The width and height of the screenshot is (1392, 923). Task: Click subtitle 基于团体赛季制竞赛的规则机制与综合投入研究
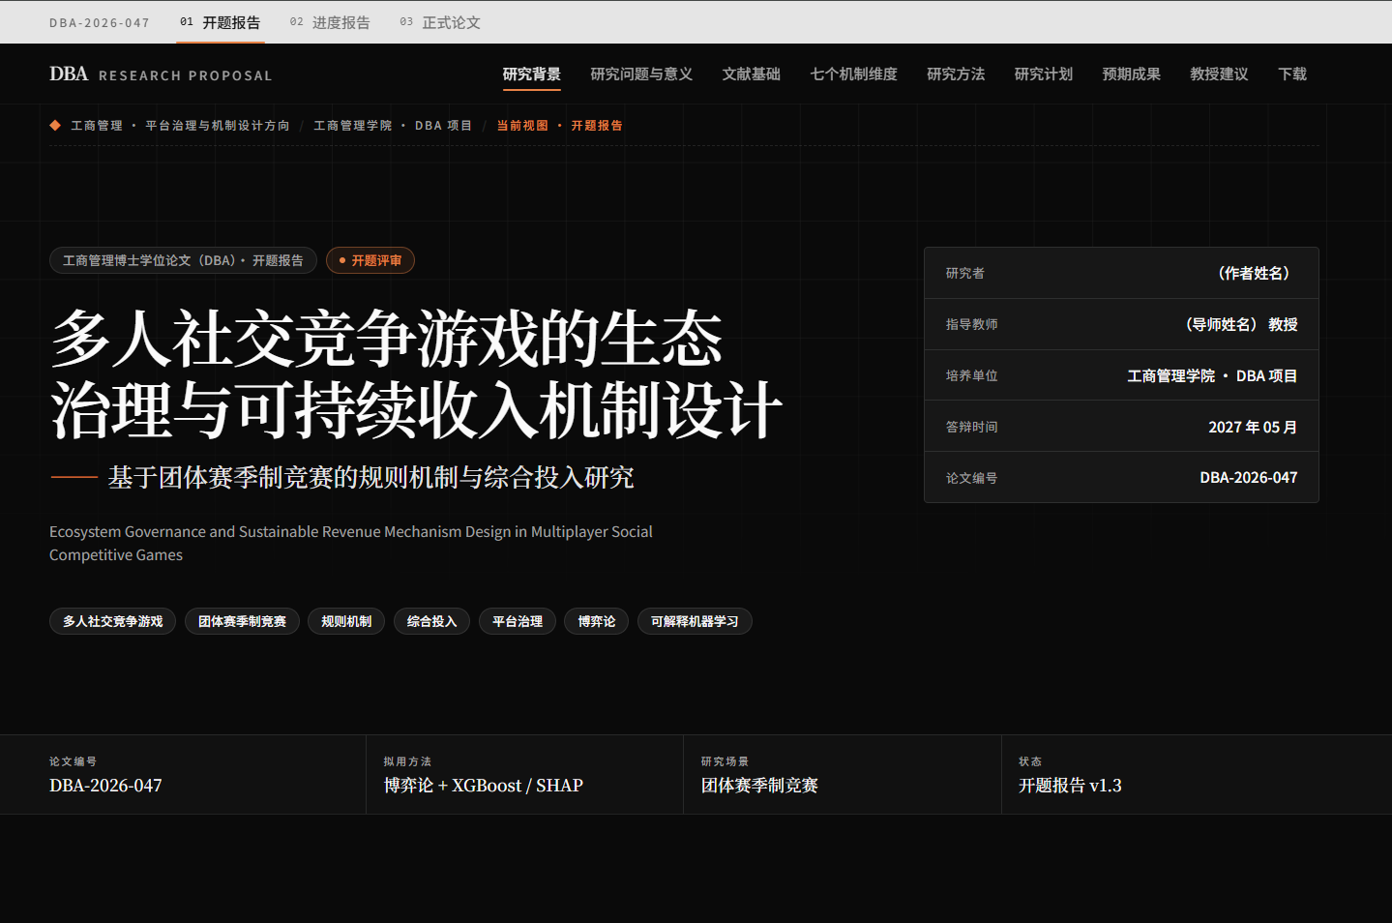pyautogui.click(x=370, y=477)
